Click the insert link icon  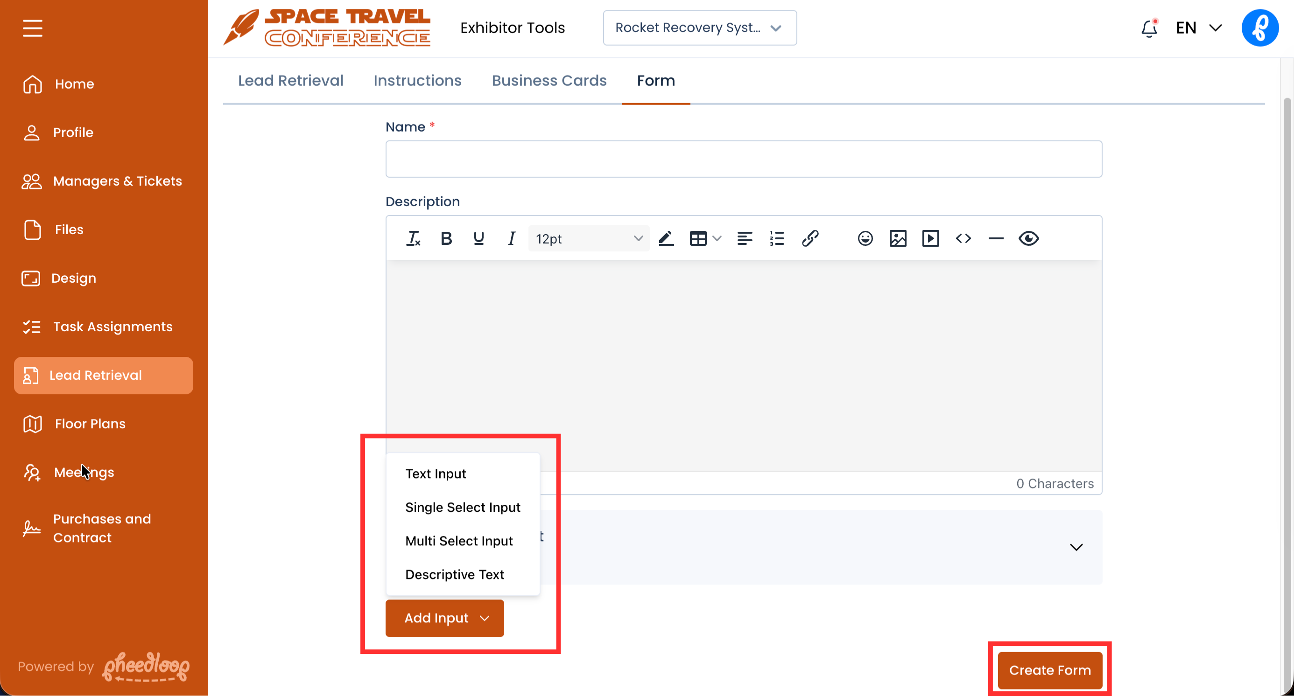click(810, 238)
